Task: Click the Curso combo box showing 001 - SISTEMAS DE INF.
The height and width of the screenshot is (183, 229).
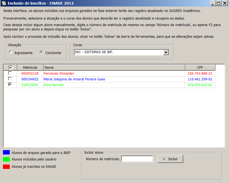Action: pyautogui.click(x=121, y=52)
